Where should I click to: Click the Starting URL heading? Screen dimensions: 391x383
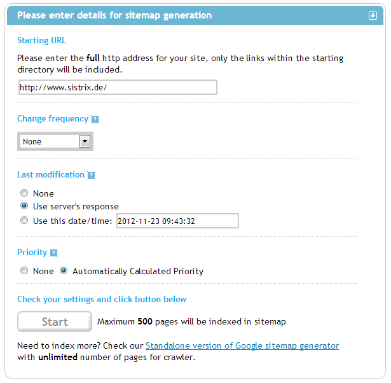(41, 41)
